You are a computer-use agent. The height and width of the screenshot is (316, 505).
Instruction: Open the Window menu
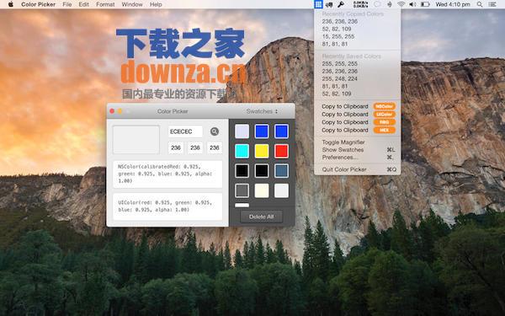pyautogui.click(x=132, y=4)
